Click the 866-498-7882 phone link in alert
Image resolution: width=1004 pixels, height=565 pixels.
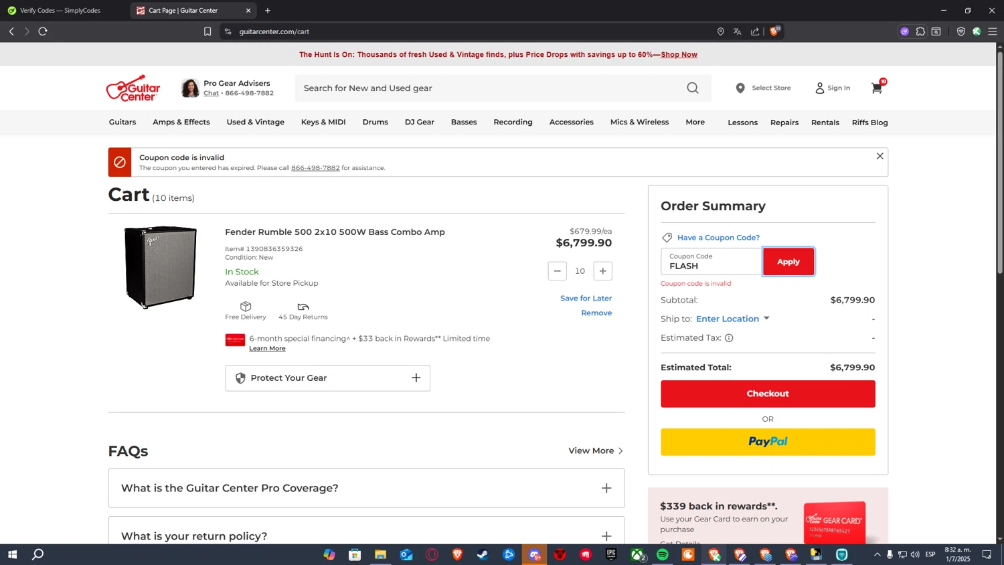click(x=315, y=168)
